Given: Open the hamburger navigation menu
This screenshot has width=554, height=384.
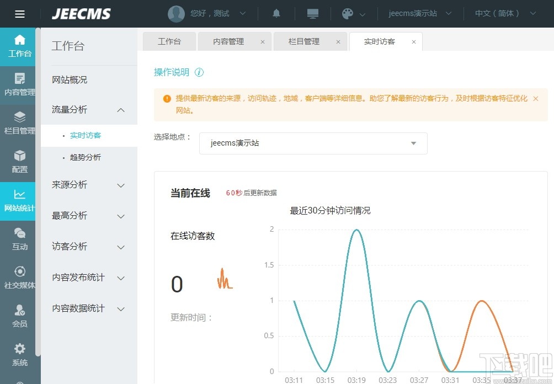Looking at the screenshot, I should 20,14.
